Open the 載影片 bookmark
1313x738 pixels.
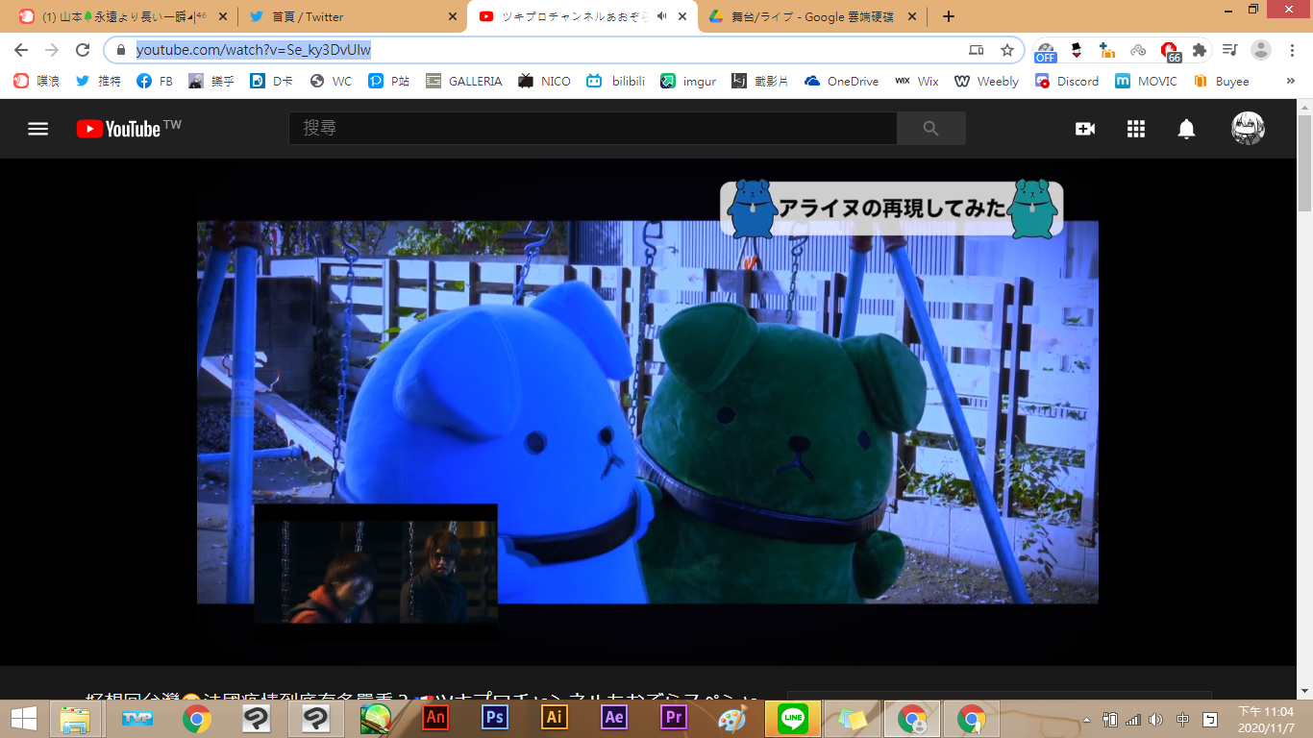tap(759, 82)
